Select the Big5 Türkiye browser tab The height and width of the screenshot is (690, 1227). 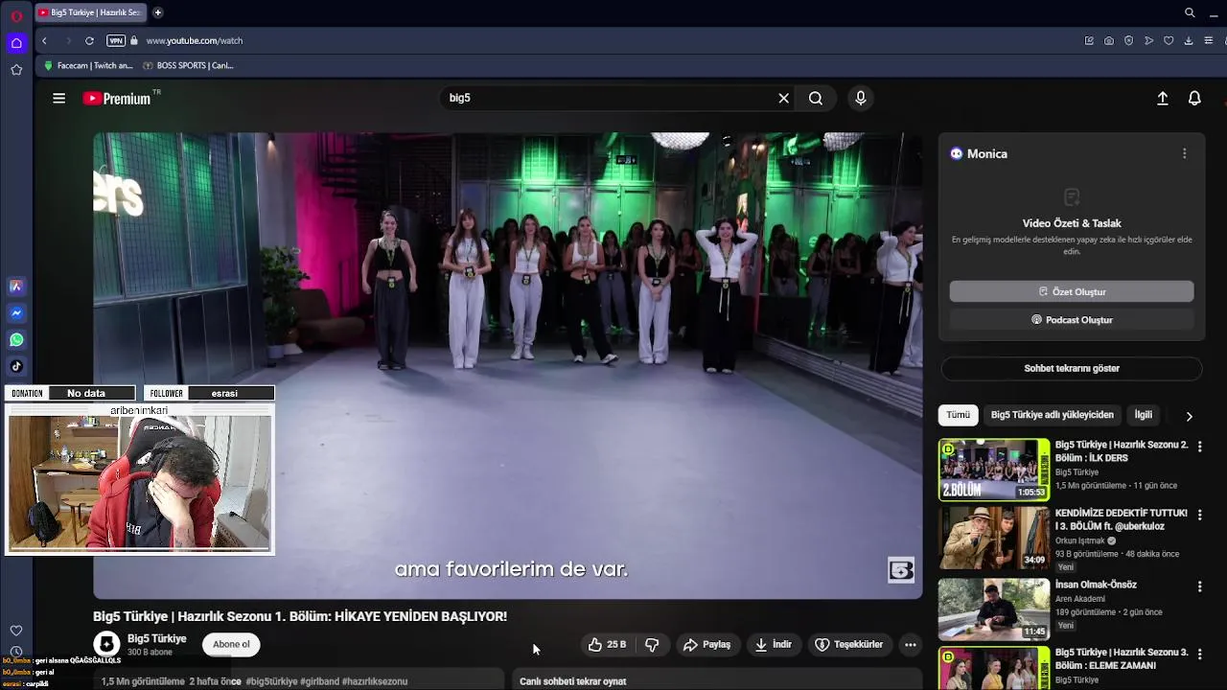(91, 12)
